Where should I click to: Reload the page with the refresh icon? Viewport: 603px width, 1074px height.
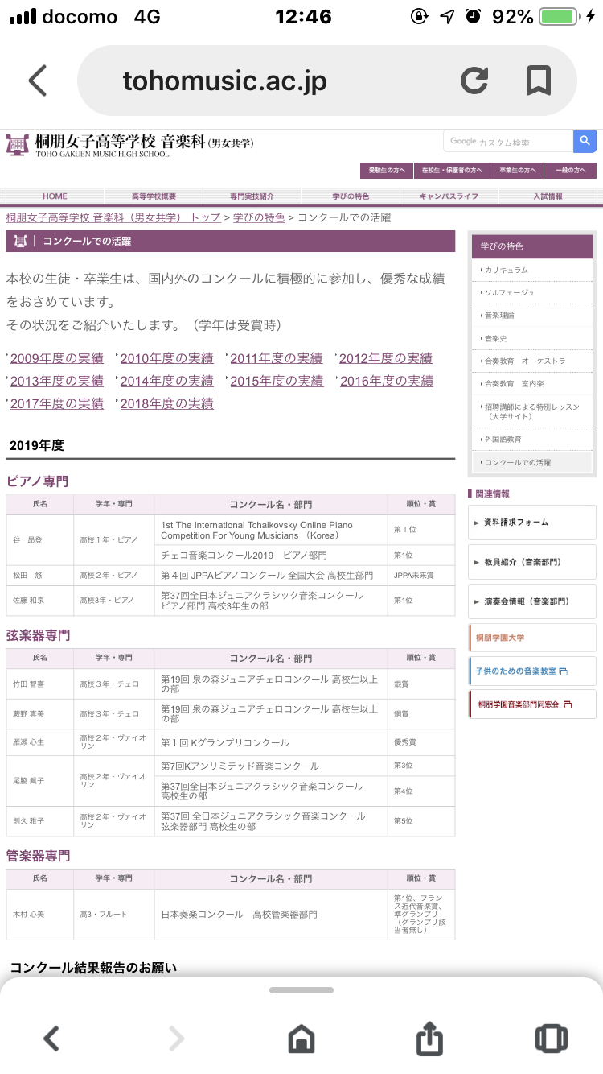[474, 81]
